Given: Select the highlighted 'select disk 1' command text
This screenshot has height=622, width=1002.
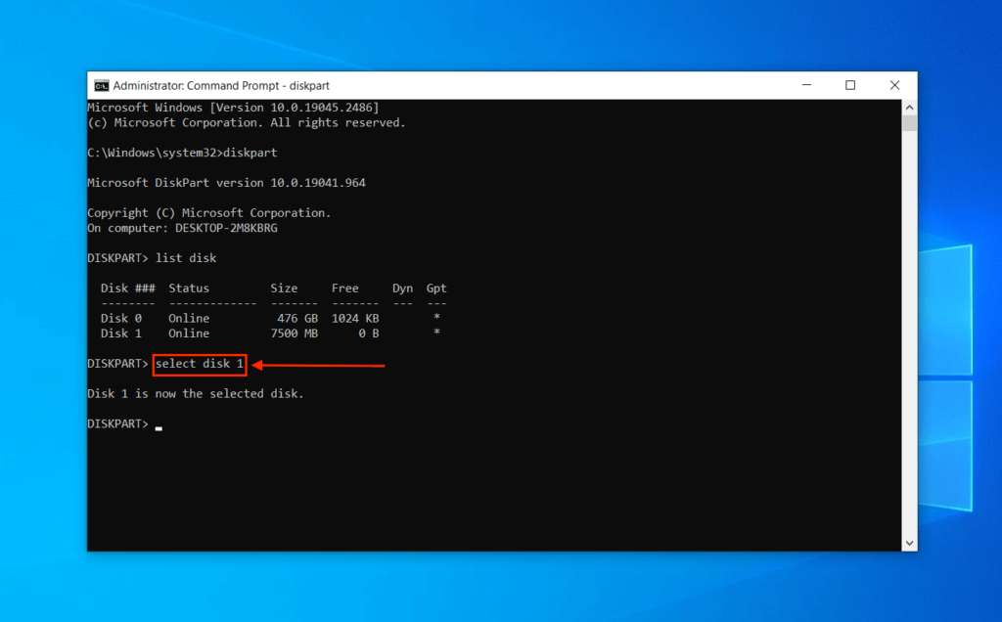Looking at the screenshot, I should coord(199,363).
